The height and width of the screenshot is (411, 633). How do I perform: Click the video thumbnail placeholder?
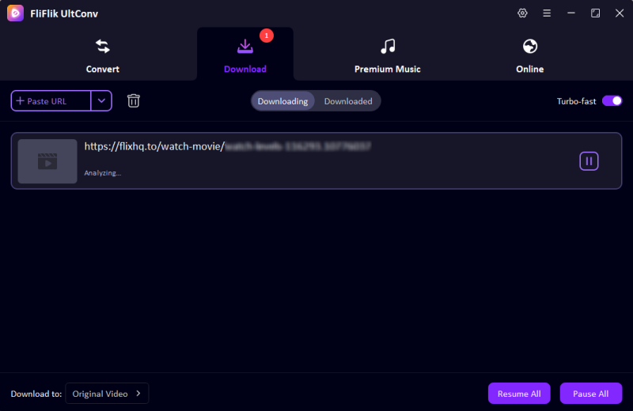click(x=47, y=161)
